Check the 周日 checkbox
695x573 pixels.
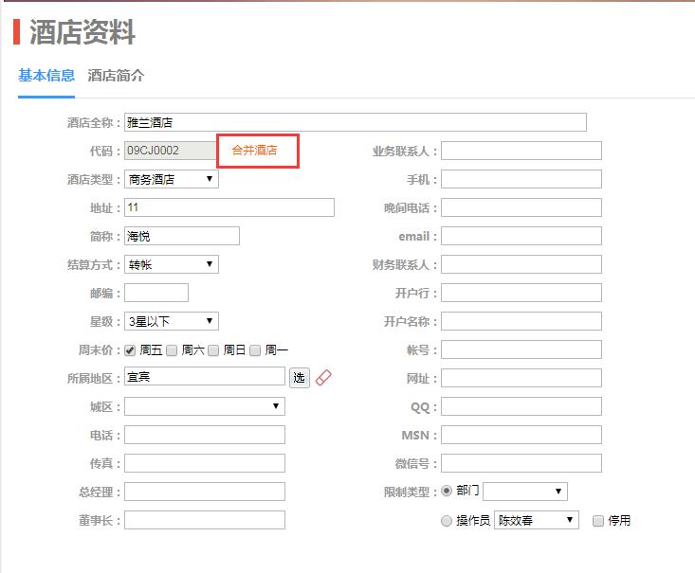(213, 349)
